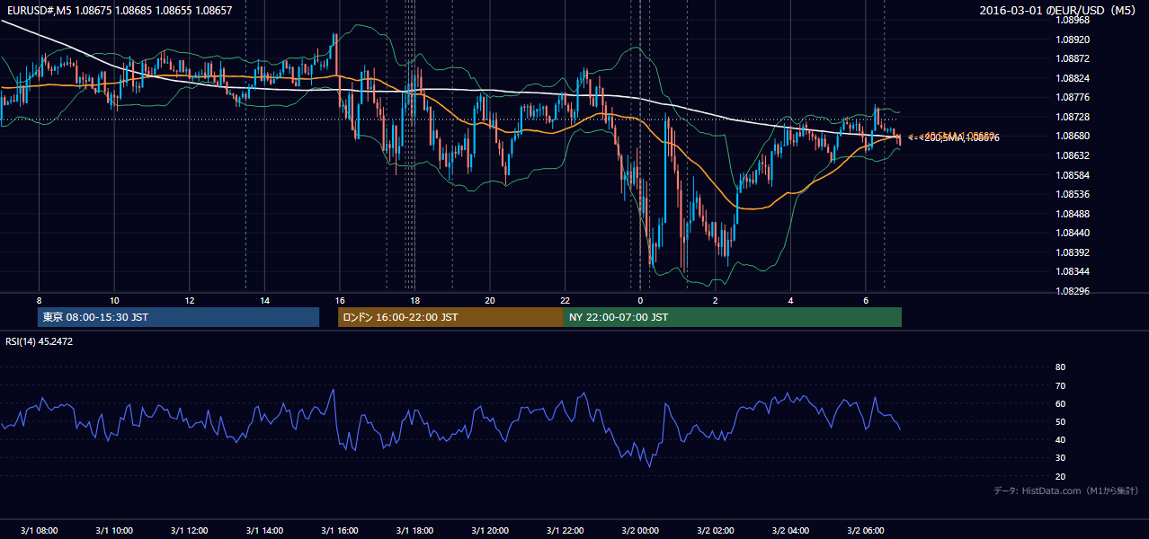Click the bottom time label 3/1 14:00
The height and width of the screenshot is (539, 1149).
tap(264, 530)
